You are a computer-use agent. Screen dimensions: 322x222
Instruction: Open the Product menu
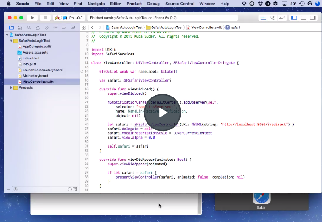pos(134,4)
